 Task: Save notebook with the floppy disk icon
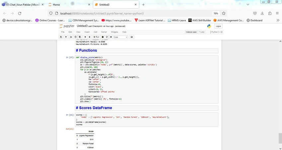[61, 37]
